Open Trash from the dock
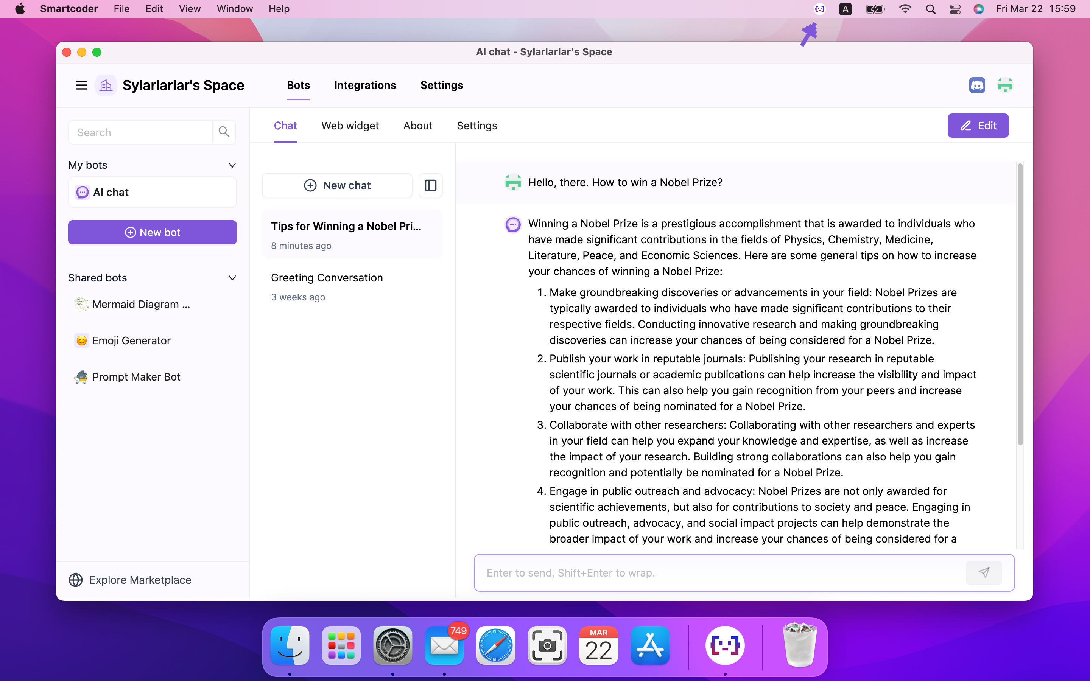Image resolution: width=1090 pixels, height=681 pixels. coord(799,645)
